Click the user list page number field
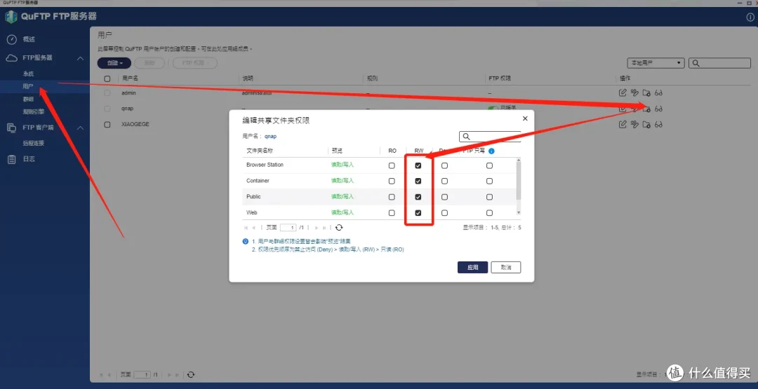The height and width of the screenshot is (389, 758). 142,374
